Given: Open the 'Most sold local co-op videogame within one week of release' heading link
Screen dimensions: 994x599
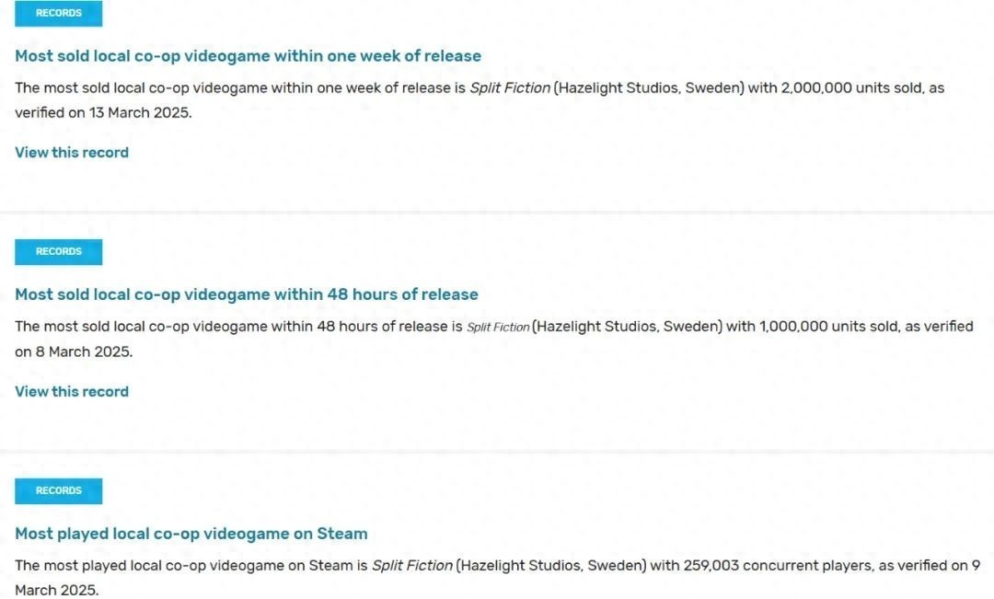Looking at the screenshot, I should (248, 56).
